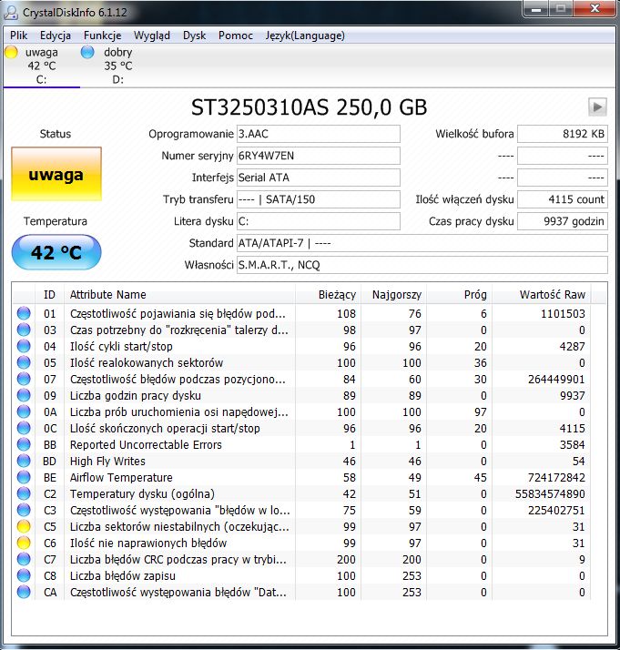The width and height of the screenshot is (620, 650).
Task: Click the next disk arrow button
Action: (x=597, y=107)
